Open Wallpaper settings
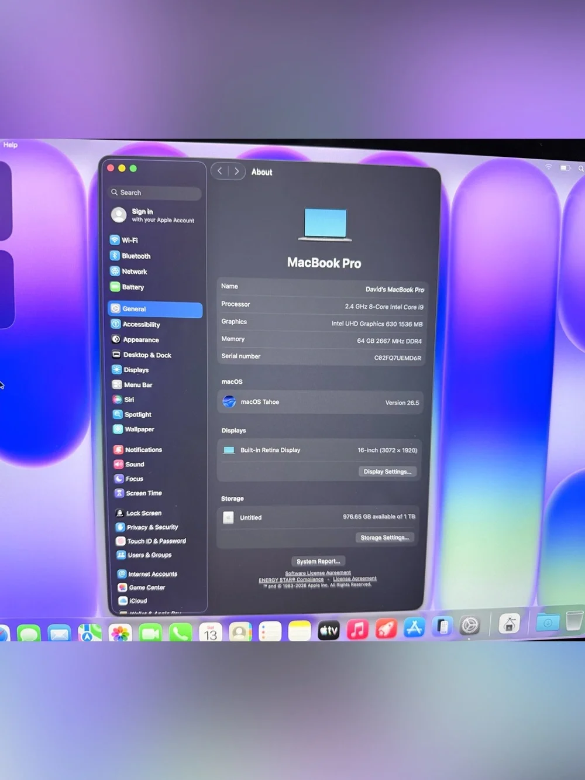 click(x=134, y=429)
